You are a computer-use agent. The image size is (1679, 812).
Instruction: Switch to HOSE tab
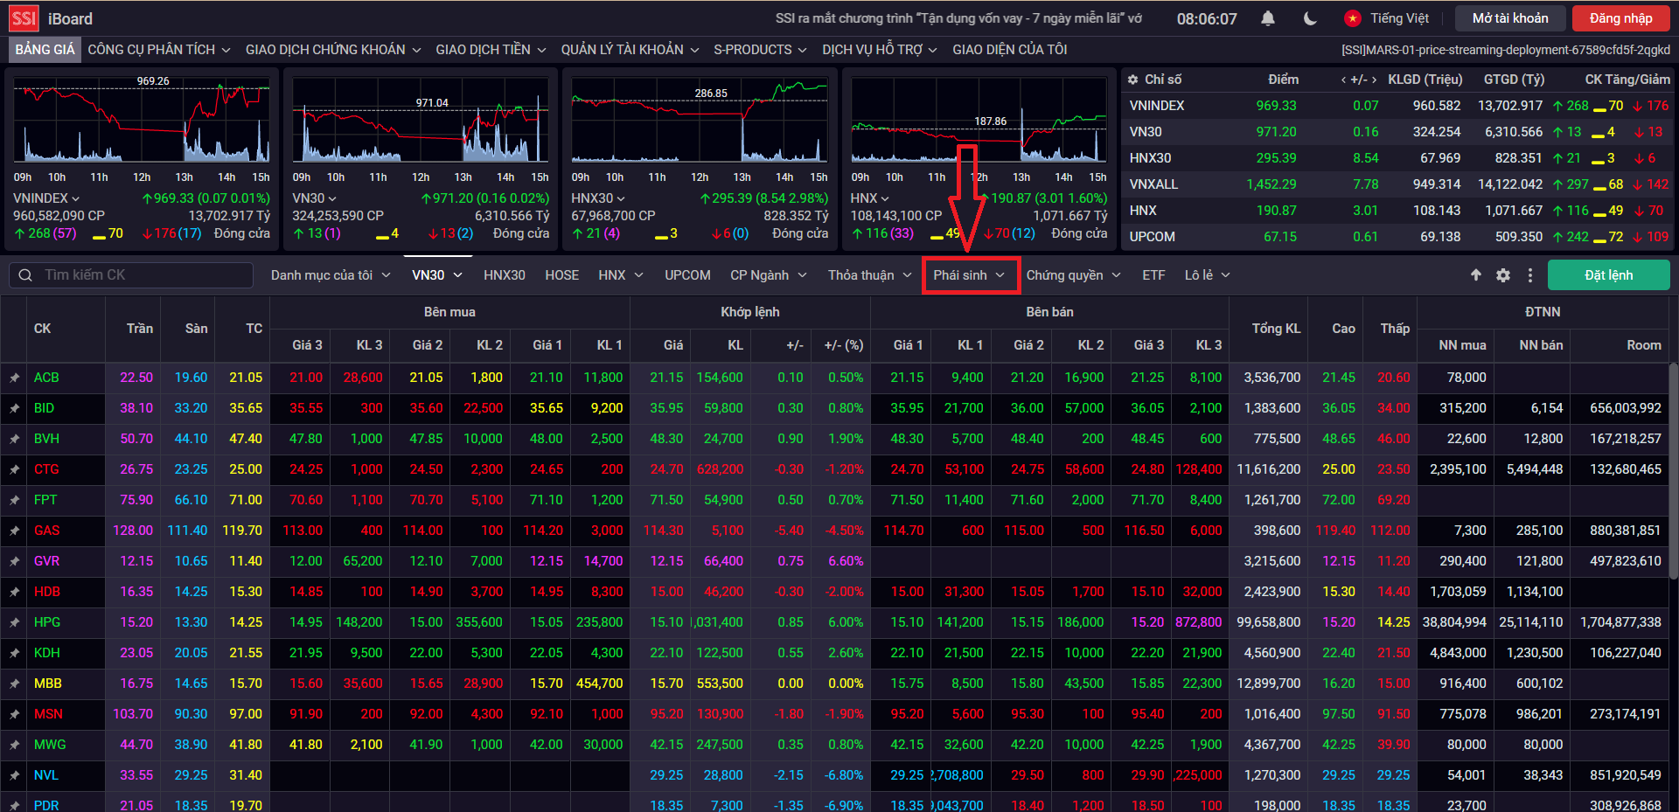coord(561,275)
